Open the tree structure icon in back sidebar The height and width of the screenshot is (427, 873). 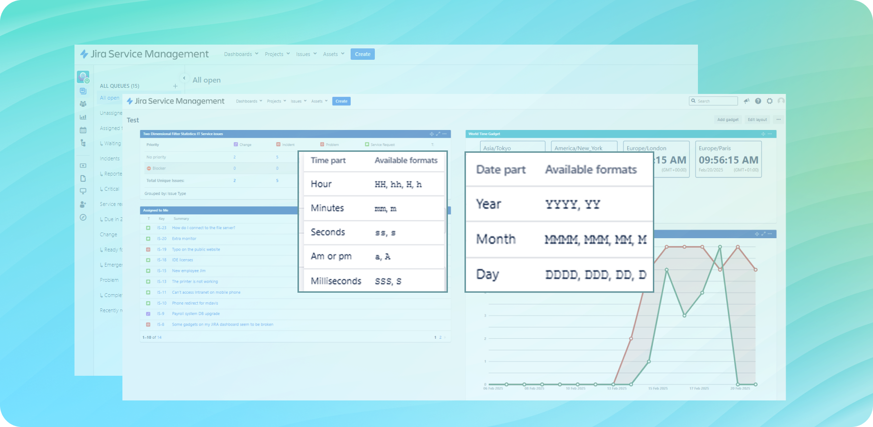pyautogui.click(x=83, y=143)
